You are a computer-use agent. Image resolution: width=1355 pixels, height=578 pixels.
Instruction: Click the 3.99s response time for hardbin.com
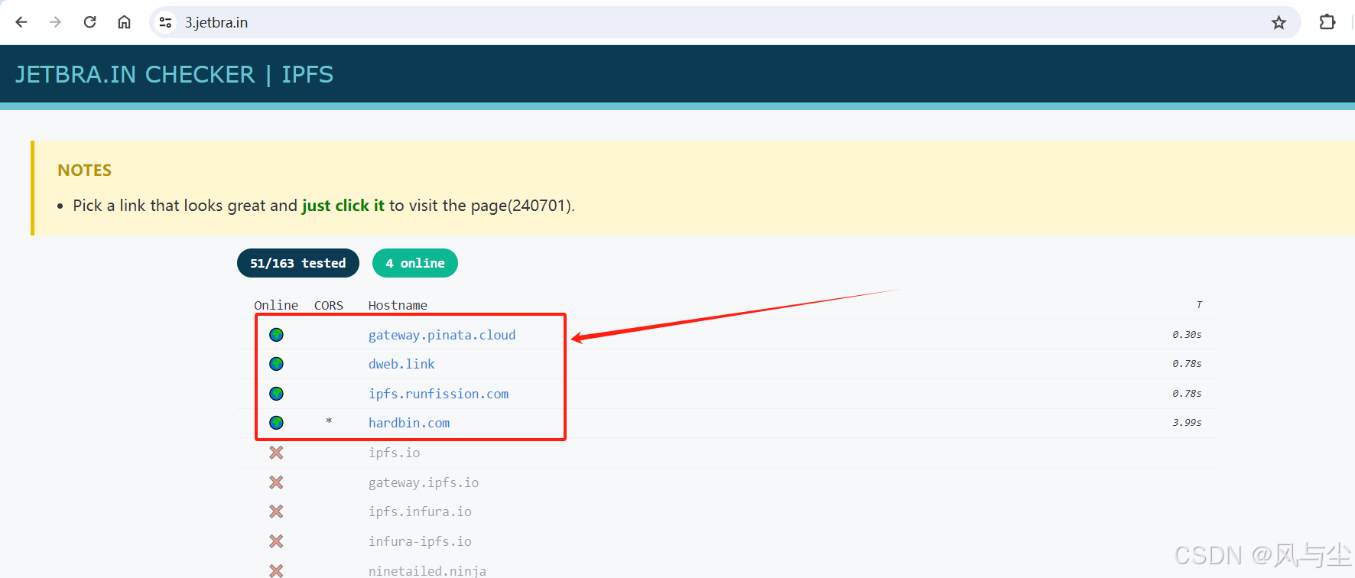(x=1187, y=423)
